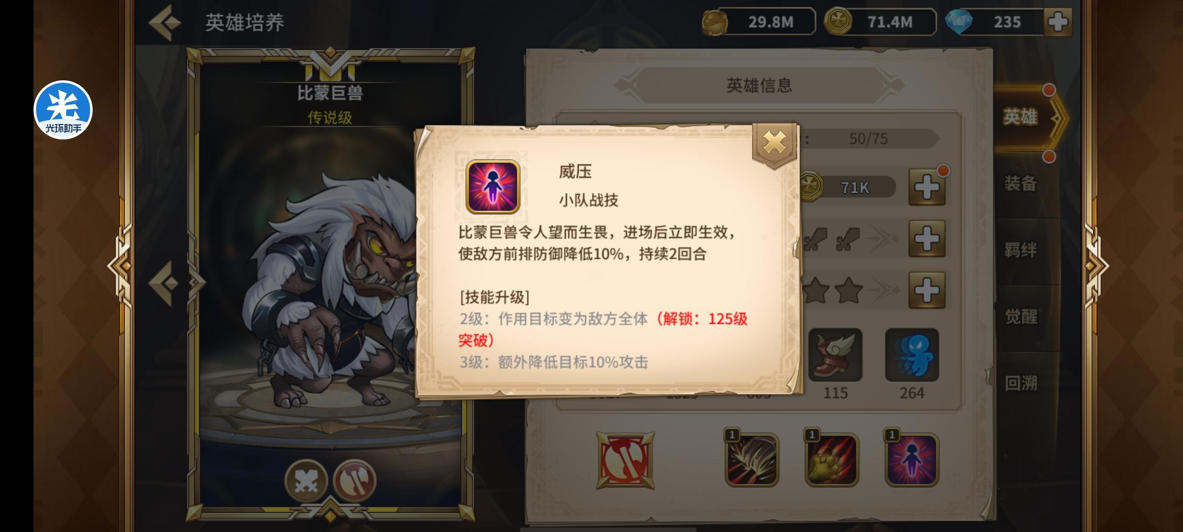Switch to the 觉醒 tab

pyautogui.click(x=1021, y=317)
